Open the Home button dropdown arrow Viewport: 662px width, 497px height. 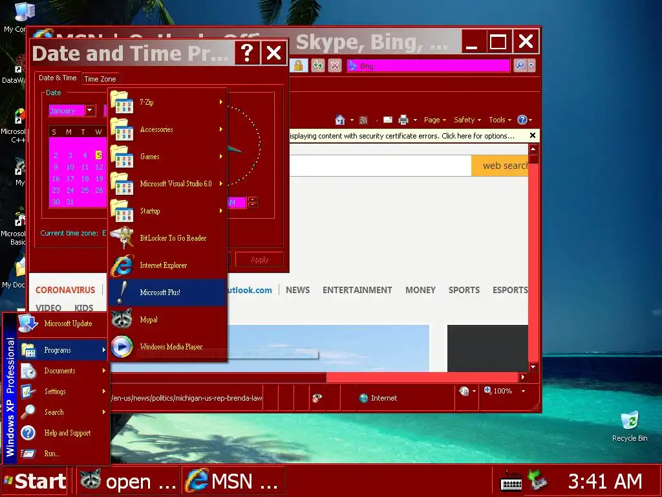352,120
